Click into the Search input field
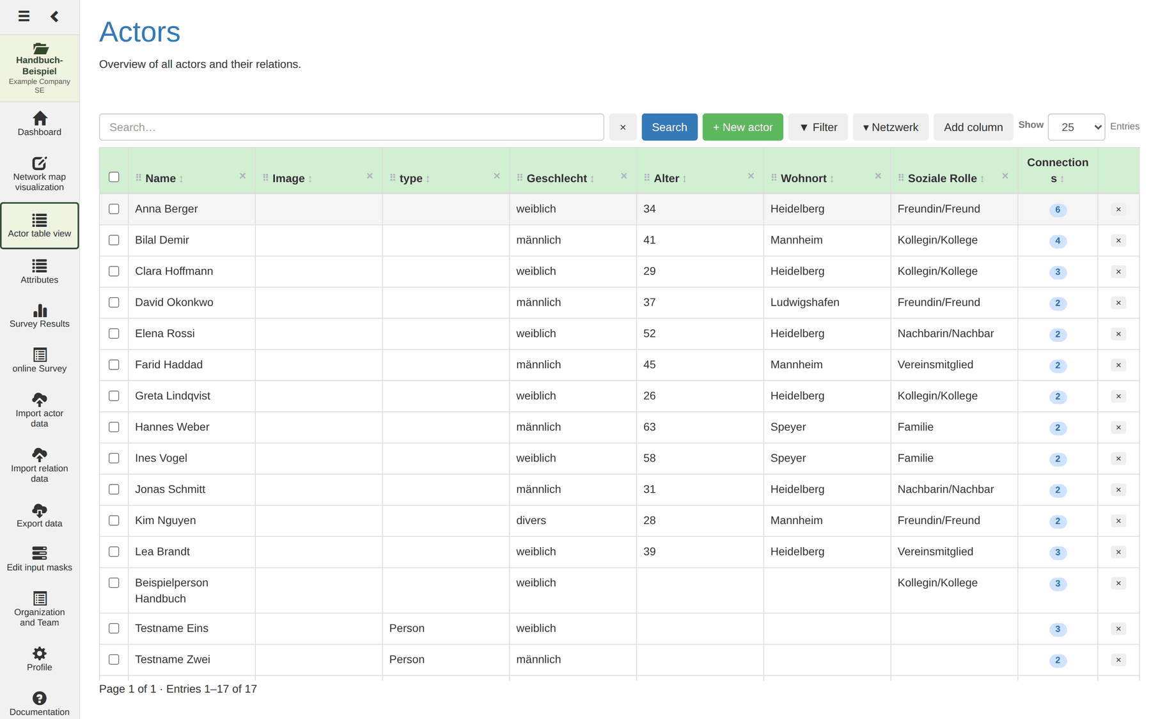The image size is (1151, 719). pos(352,127)
